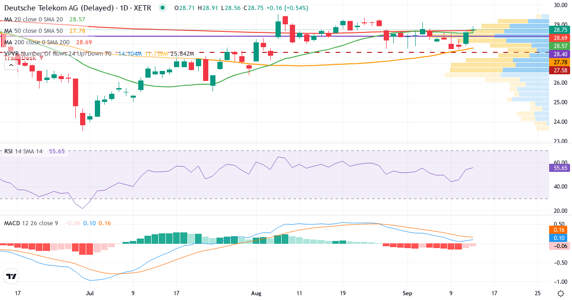
Task: Select the MA 50 indicator legend
Action: (x=33, y=30)
